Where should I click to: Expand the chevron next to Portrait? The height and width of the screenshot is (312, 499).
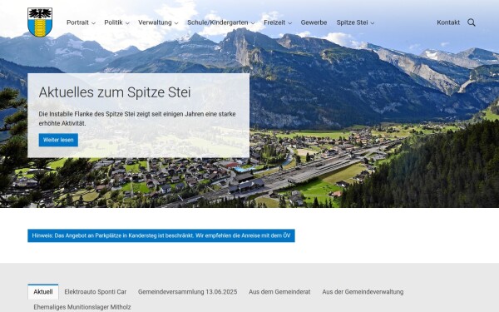point(93,23)
